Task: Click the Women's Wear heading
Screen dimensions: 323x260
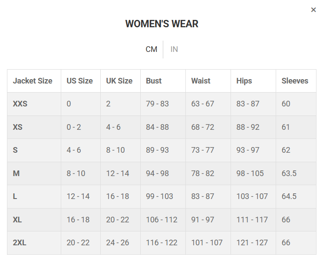Action: coord(161,24)
